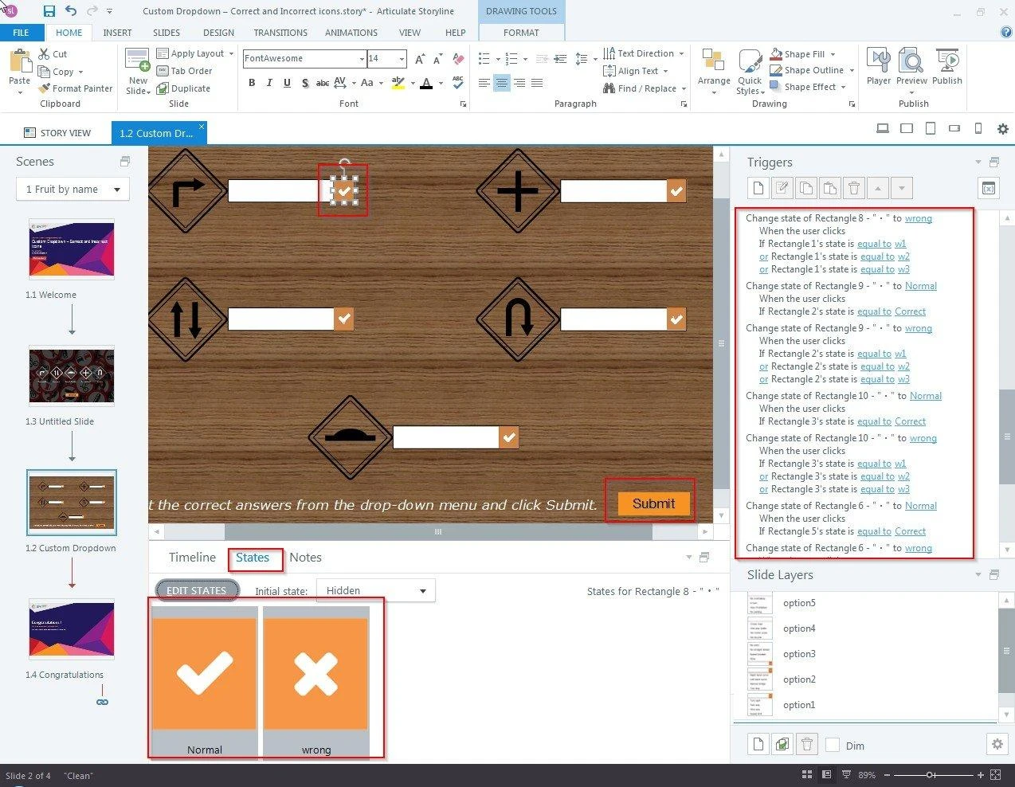Click the Publish icon
The width and height of the screenshot is (1015, 787).
coord(947,61)
